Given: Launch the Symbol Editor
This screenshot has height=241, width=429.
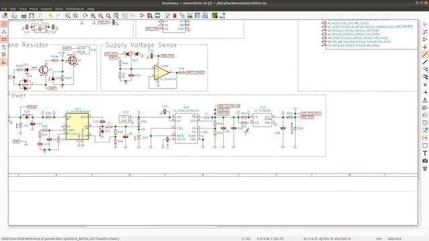Looking at the screenshot, I should point(142,15).
